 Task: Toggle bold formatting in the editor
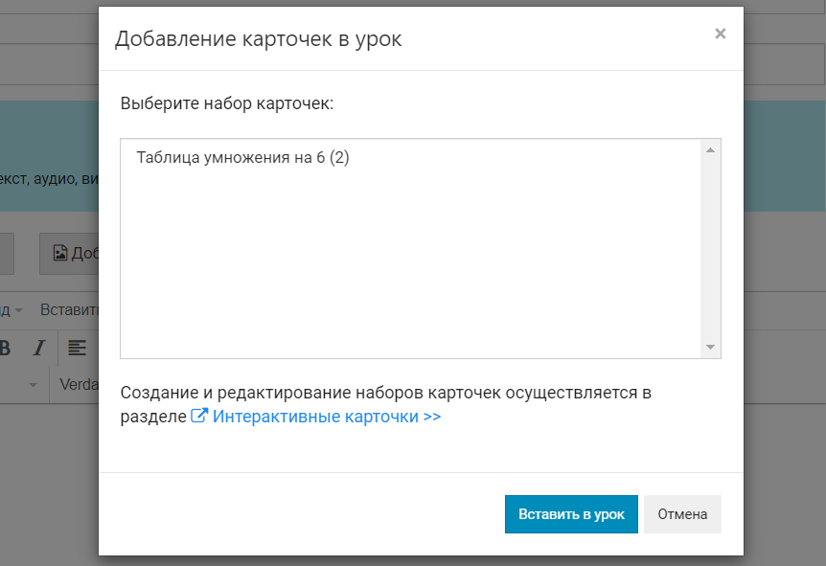5,348
